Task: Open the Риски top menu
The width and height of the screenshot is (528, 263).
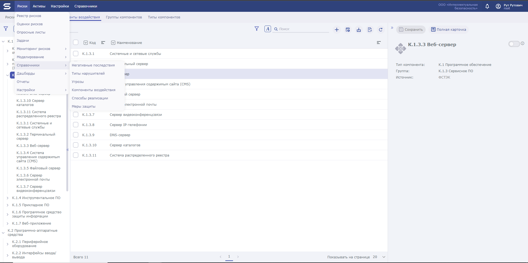Action: coord(22,6)
